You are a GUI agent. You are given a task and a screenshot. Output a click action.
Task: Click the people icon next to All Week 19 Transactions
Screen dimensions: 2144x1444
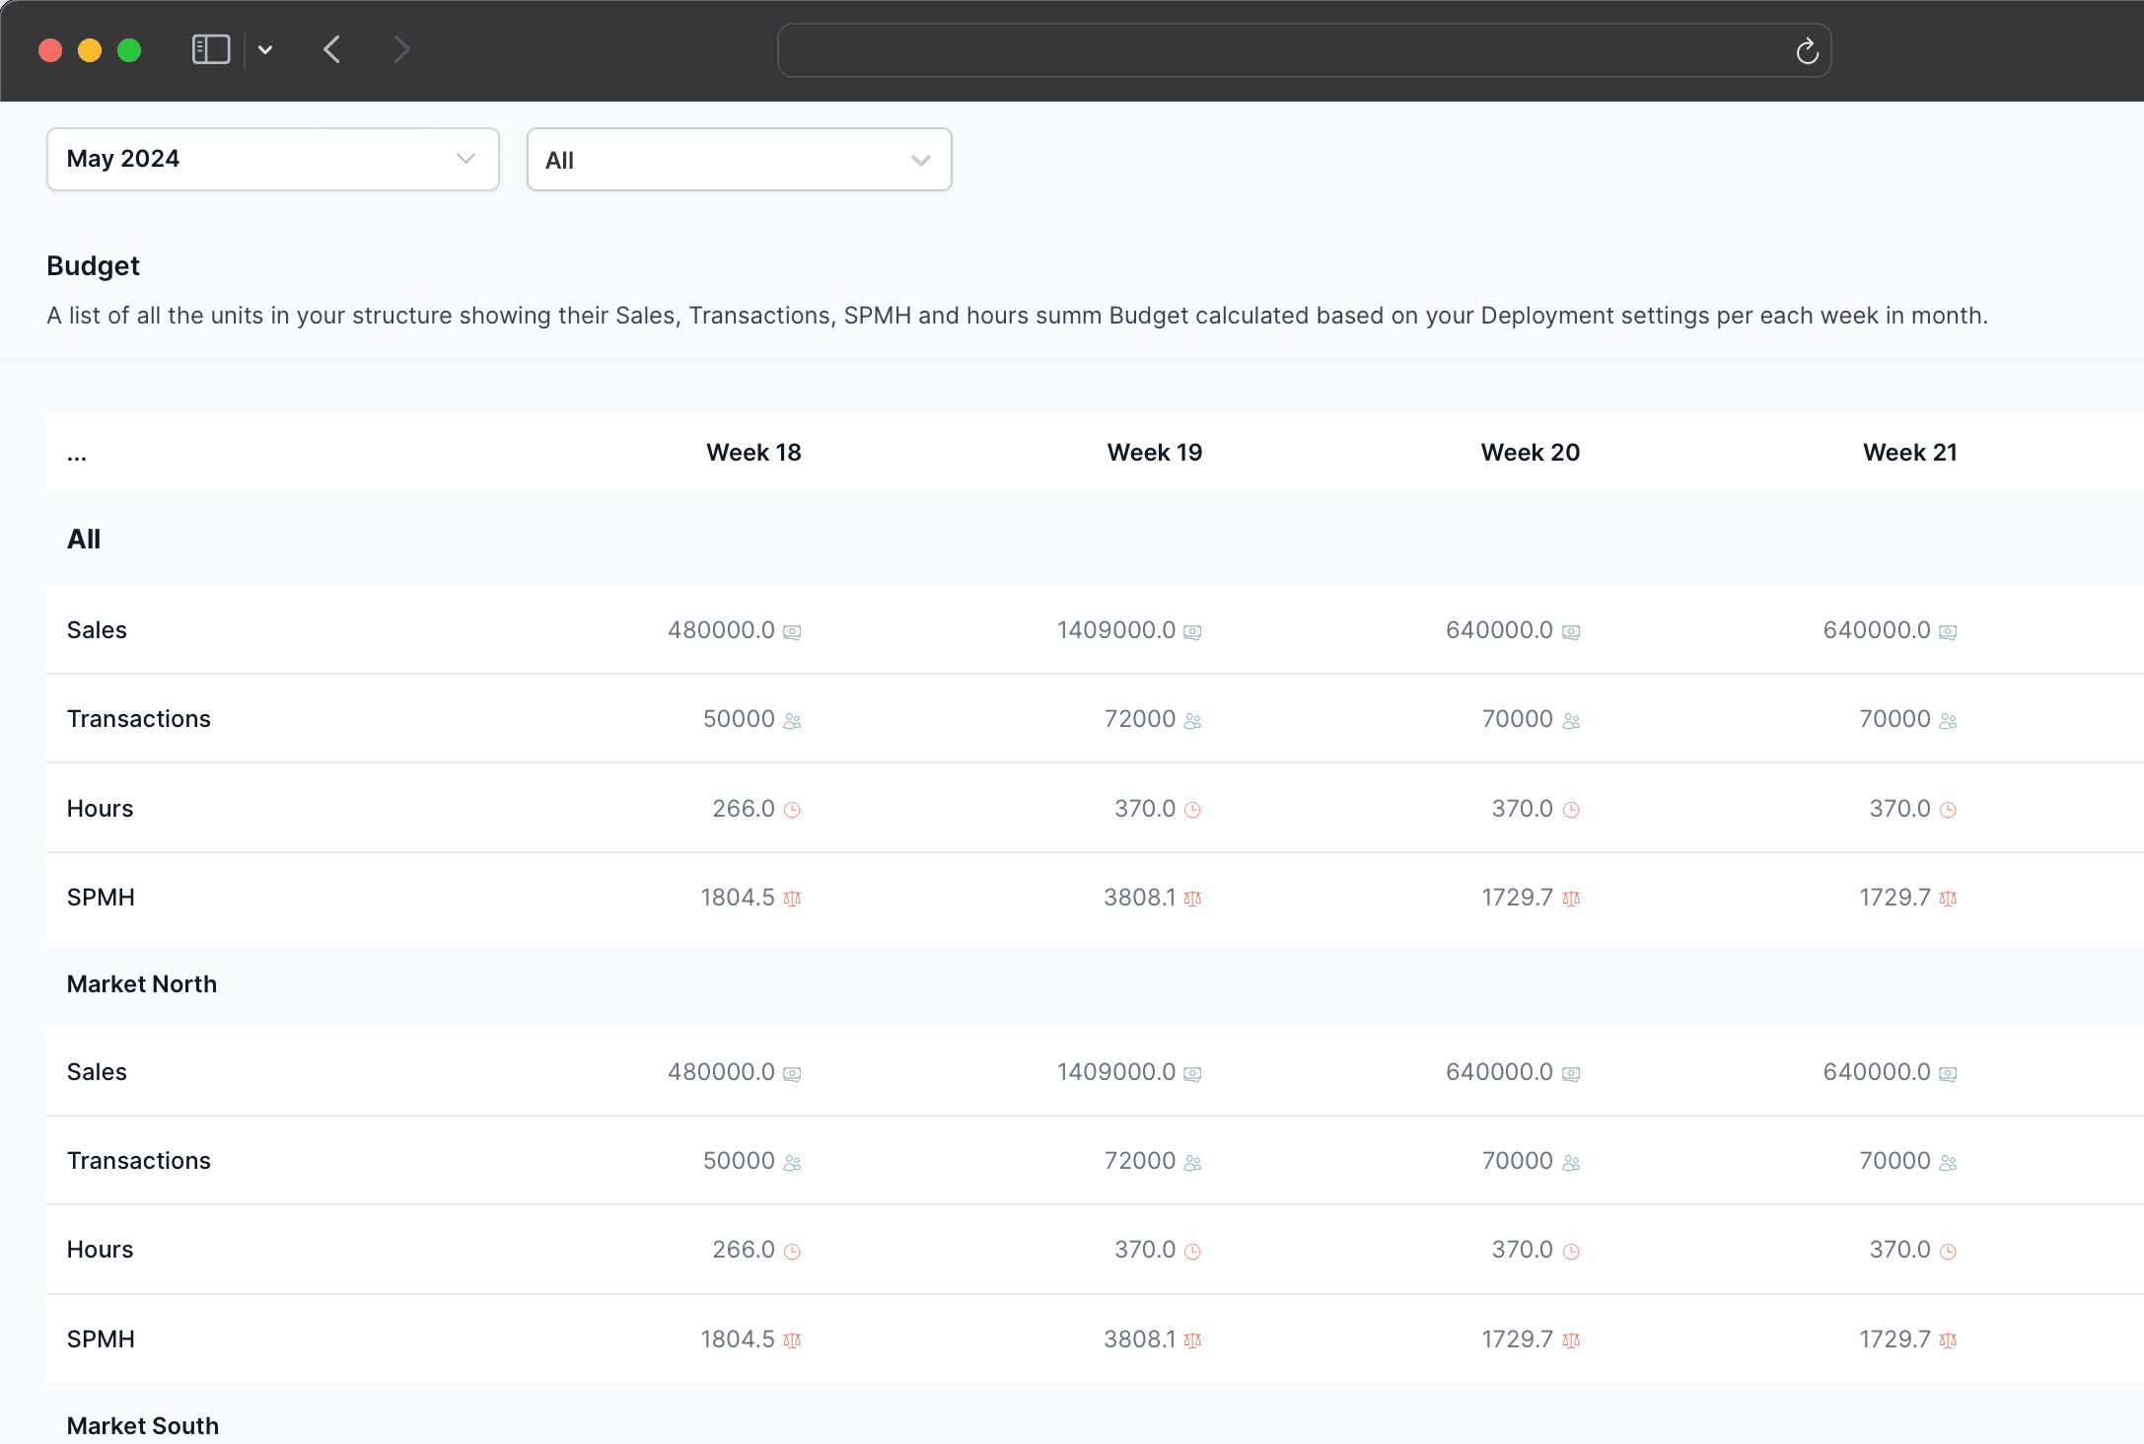point(1192,721)
